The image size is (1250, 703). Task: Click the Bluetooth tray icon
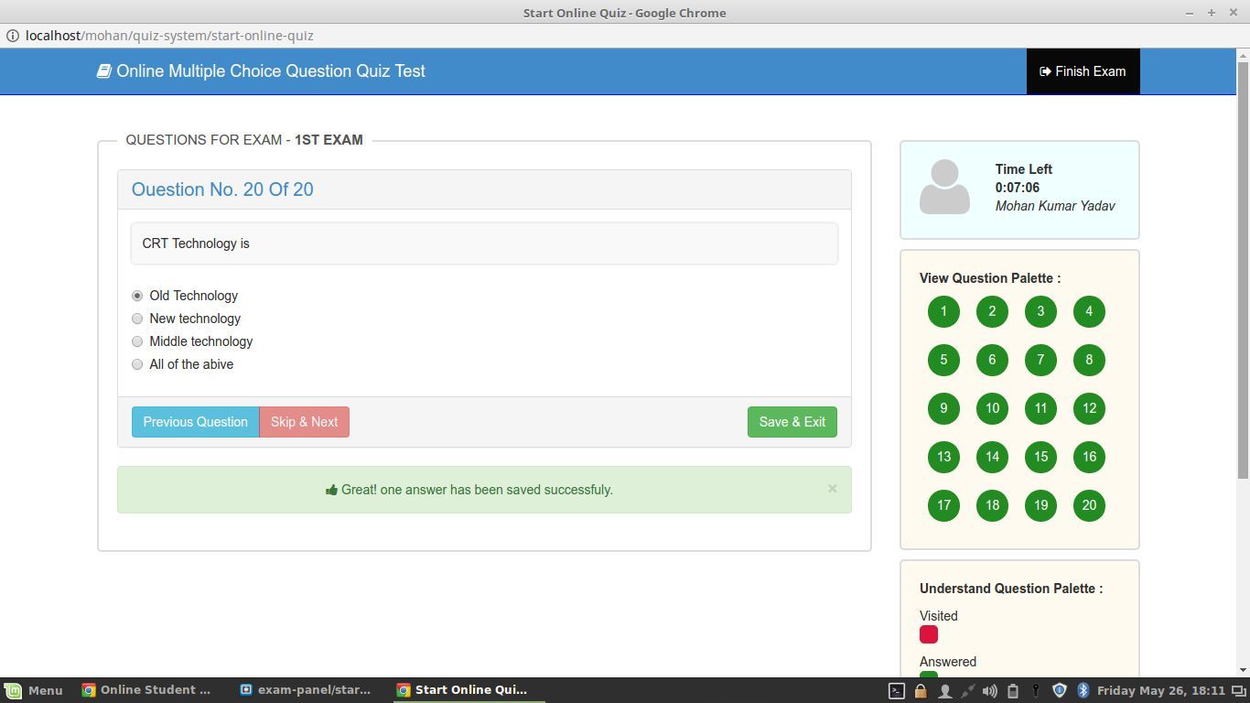[x=1083, y=691]
